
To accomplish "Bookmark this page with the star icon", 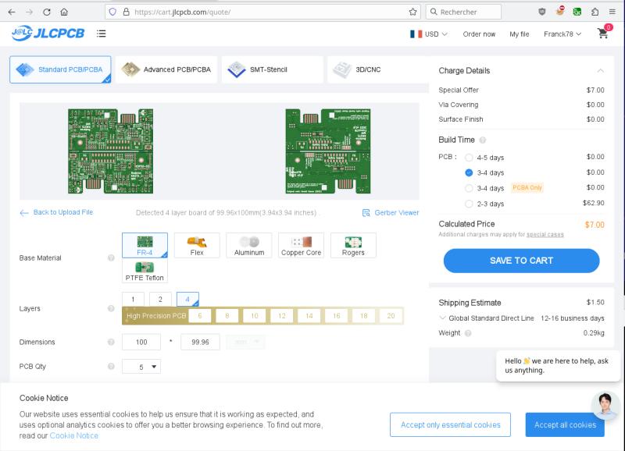I will click(x=412, y=12).
